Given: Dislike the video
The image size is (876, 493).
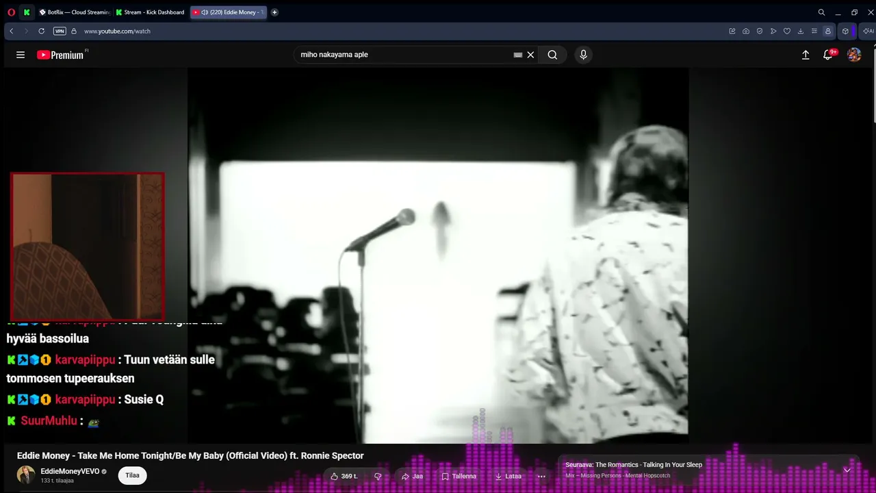Looking at the screenshot, I should pos(378,476).
